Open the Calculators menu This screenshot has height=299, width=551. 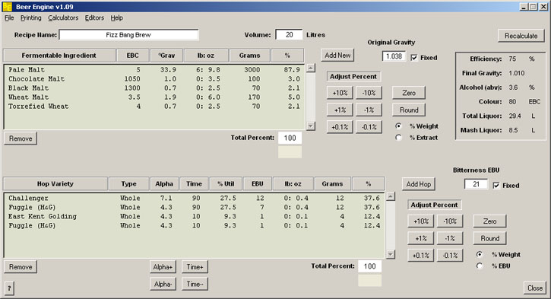tap(63, 18)
